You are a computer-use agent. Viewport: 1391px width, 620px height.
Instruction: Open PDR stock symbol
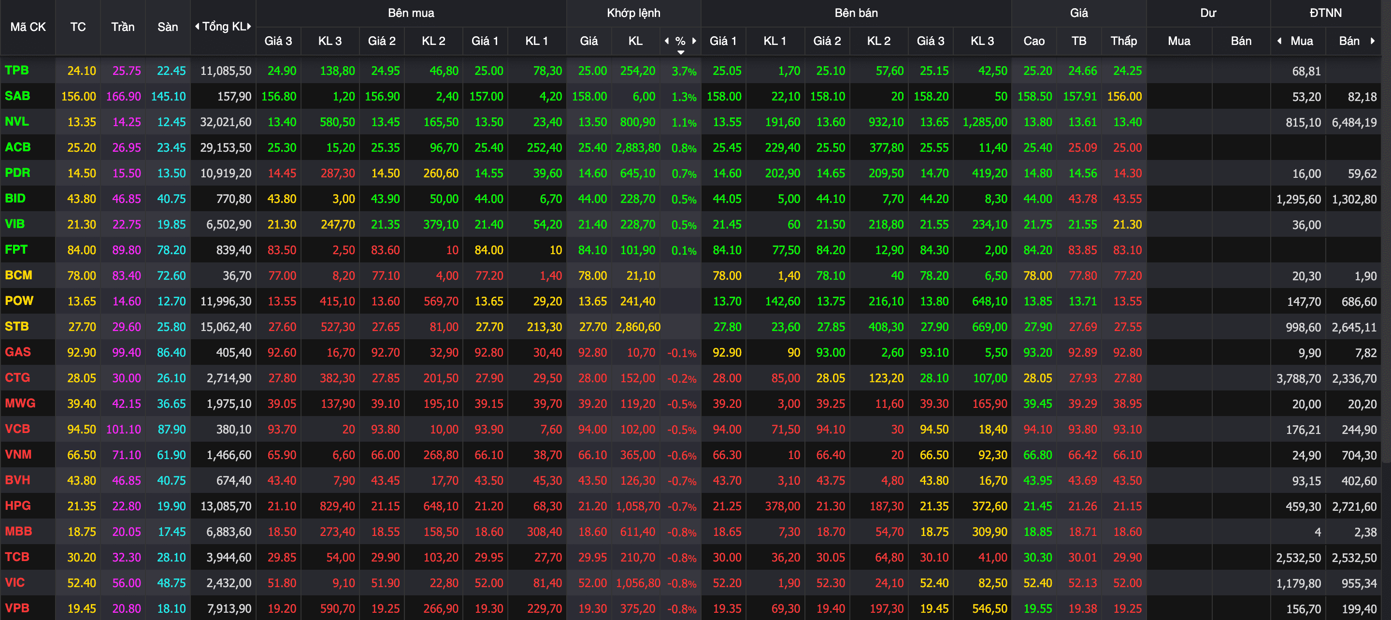tap(17, 173)
